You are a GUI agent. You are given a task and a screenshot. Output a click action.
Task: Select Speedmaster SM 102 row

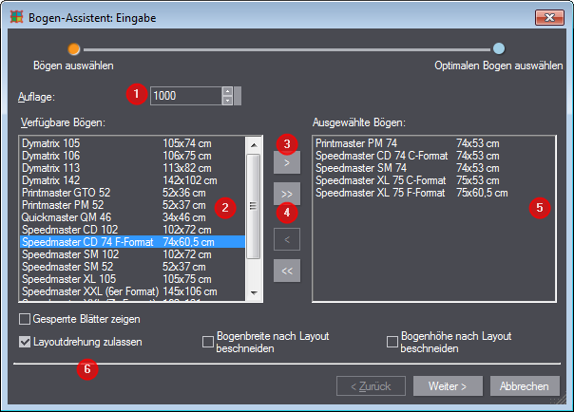(132, 254)
